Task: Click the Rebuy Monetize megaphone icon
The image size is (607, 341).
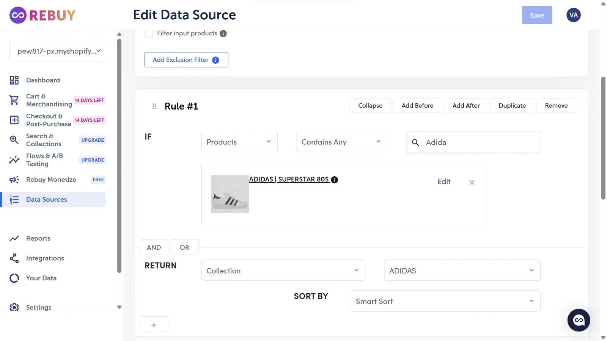Action: (x=14, y=180)
